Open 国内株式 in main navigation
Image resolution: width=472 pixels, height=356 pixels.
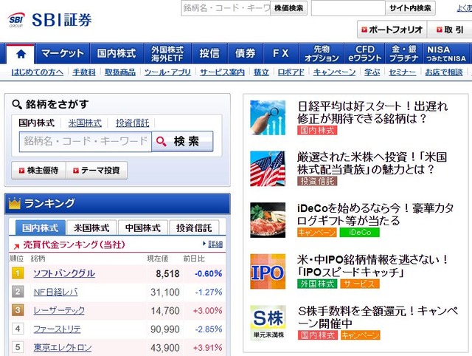[117, 53]
